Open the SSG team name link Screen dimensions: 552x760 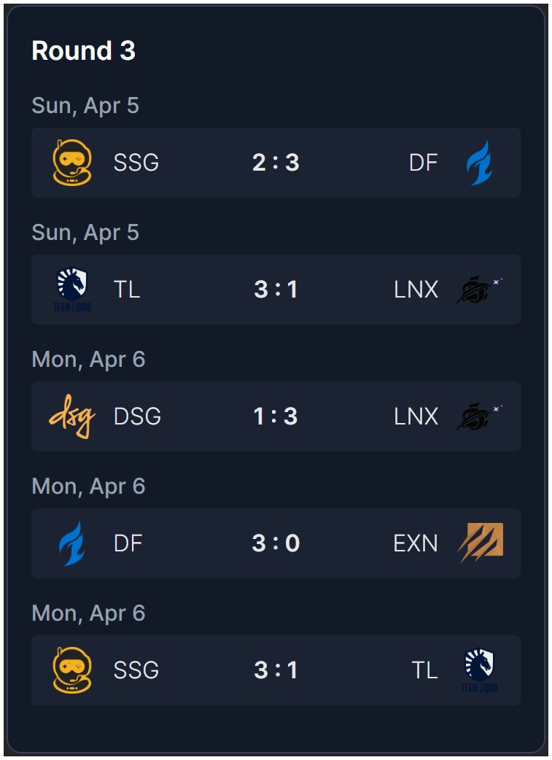point(136,162)
